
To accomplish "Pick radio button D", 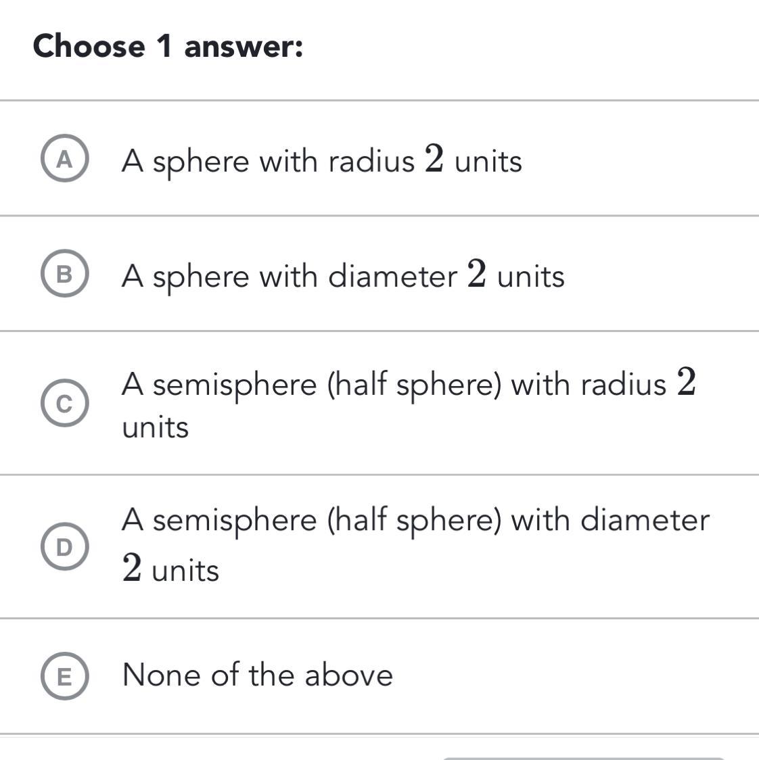I will pyautogui.click(x=64, y=547).
